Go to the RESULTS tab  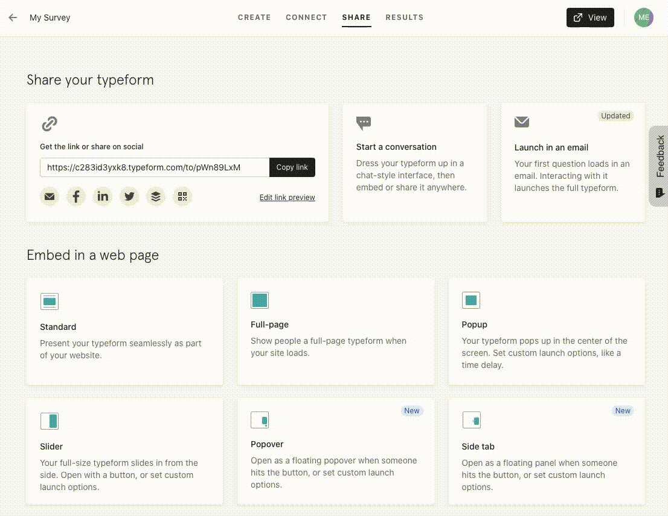point(404,18)
